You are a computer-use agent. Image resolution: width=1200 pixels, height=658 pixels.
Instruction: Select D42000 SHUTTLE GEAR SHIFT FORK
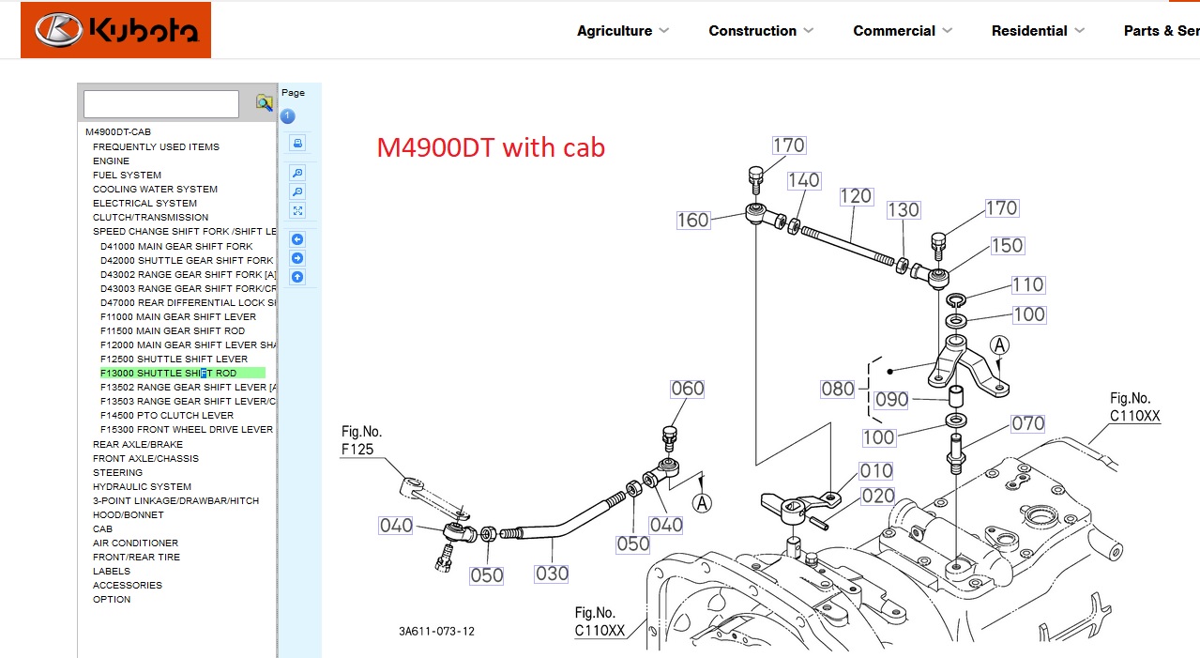tap(187, 260)
